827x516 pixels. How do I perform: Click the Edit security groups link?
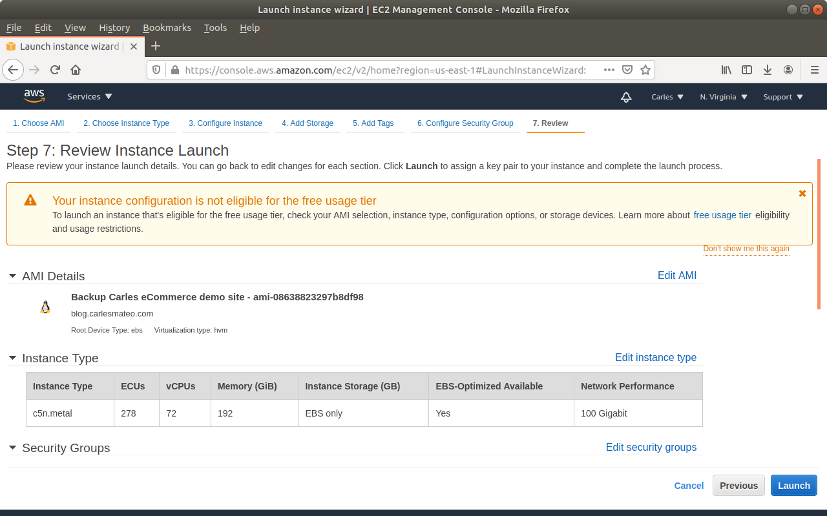pos(651,448)
